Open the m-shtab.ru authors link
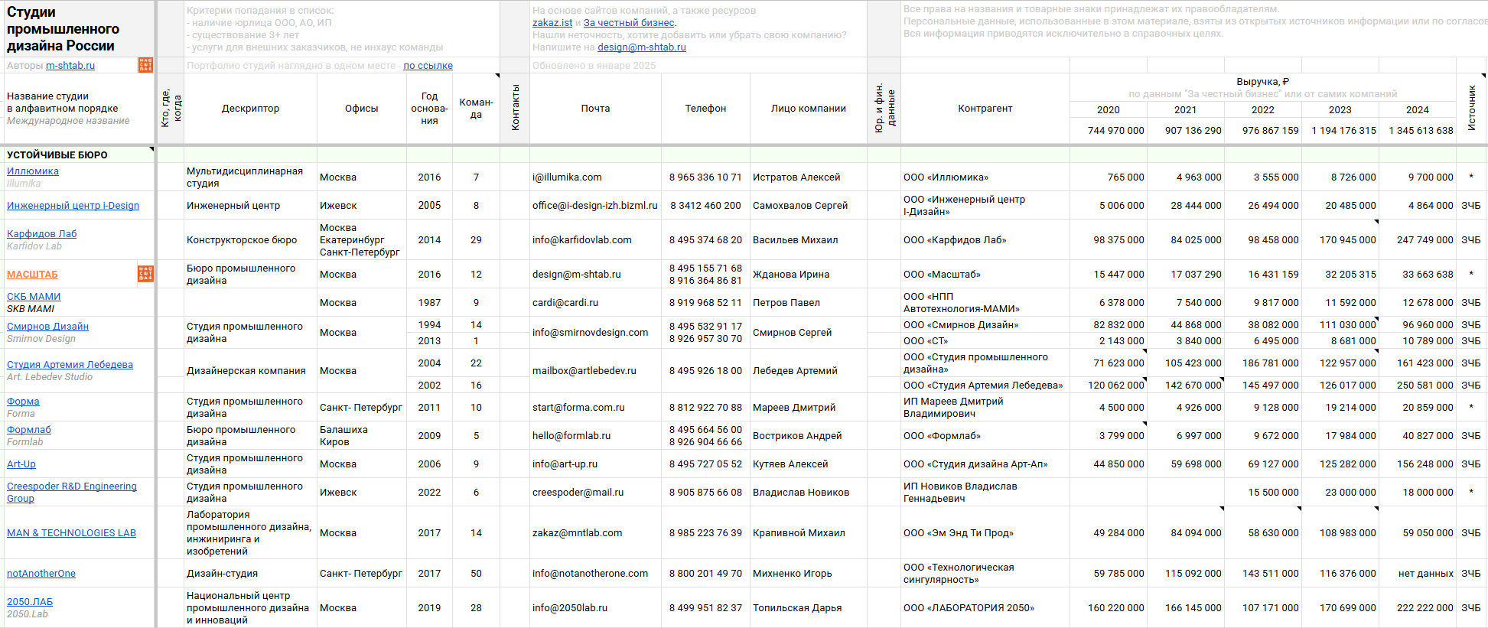Viewport: 1488px width, 628px height. pos(70,66)
